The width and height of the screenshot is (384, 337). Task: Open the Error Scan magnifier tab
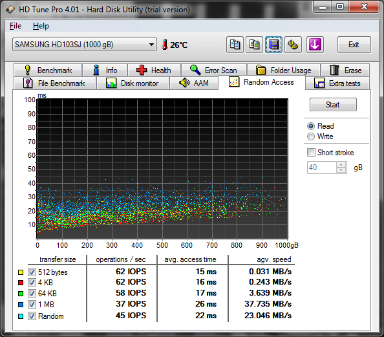[214, 71]
